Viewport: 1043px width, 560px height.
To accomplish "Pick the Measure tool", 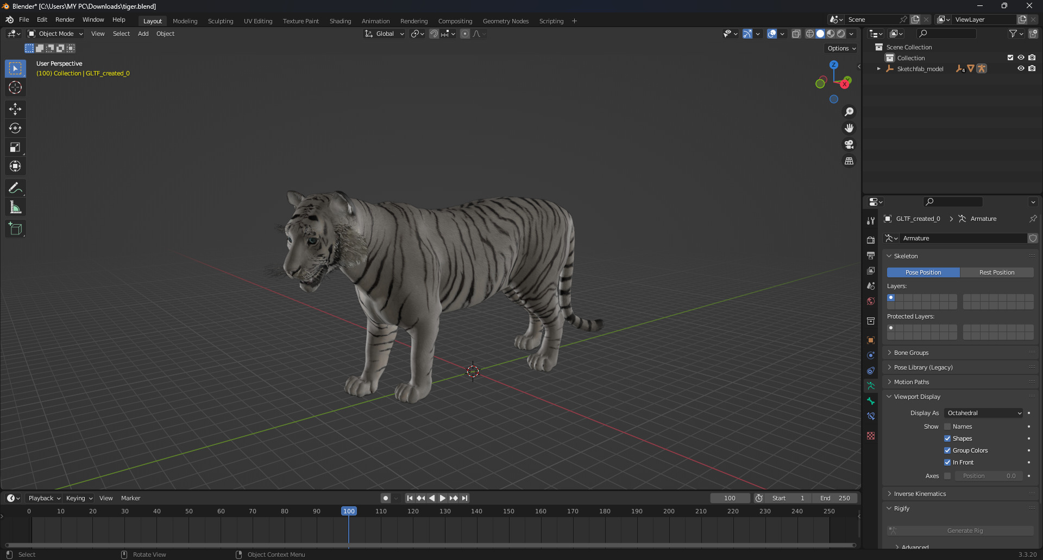I will click(15, 207).
